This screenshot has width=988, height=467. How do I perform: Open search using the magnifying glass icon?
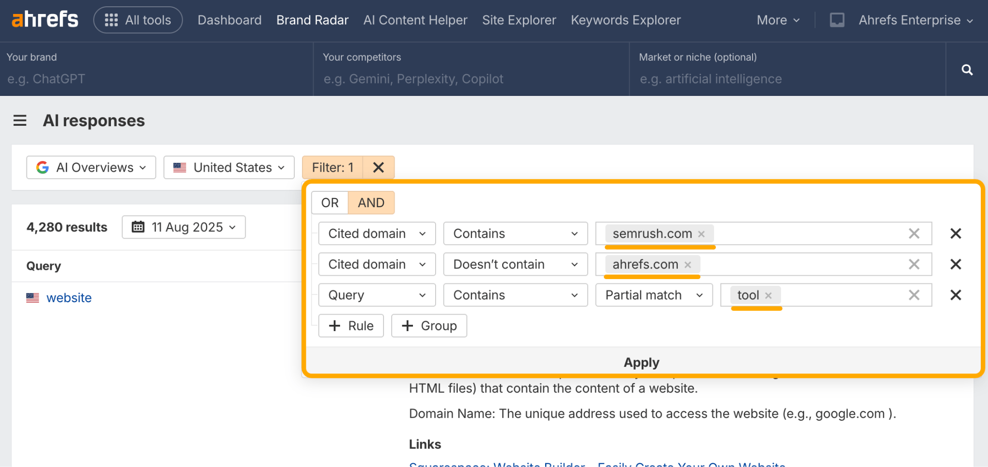[x=967, y=69]
